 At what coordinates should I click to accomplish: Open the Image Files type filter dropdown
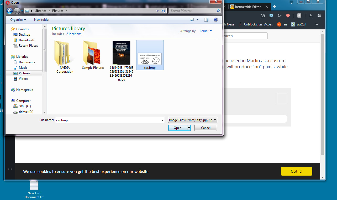click(x=193, y=120)
